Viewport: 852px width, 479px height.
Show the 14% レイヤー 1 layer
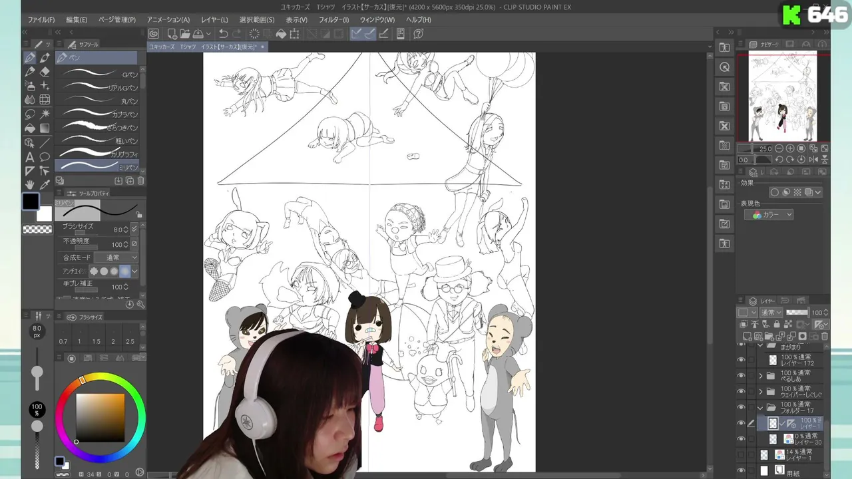741,455
